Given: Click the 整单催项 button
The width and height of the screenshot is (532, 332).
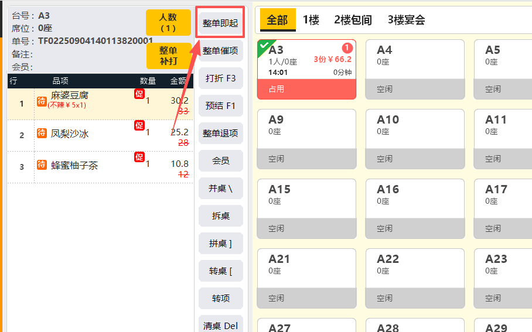Looking at the screenshot, I should [220, 50].
